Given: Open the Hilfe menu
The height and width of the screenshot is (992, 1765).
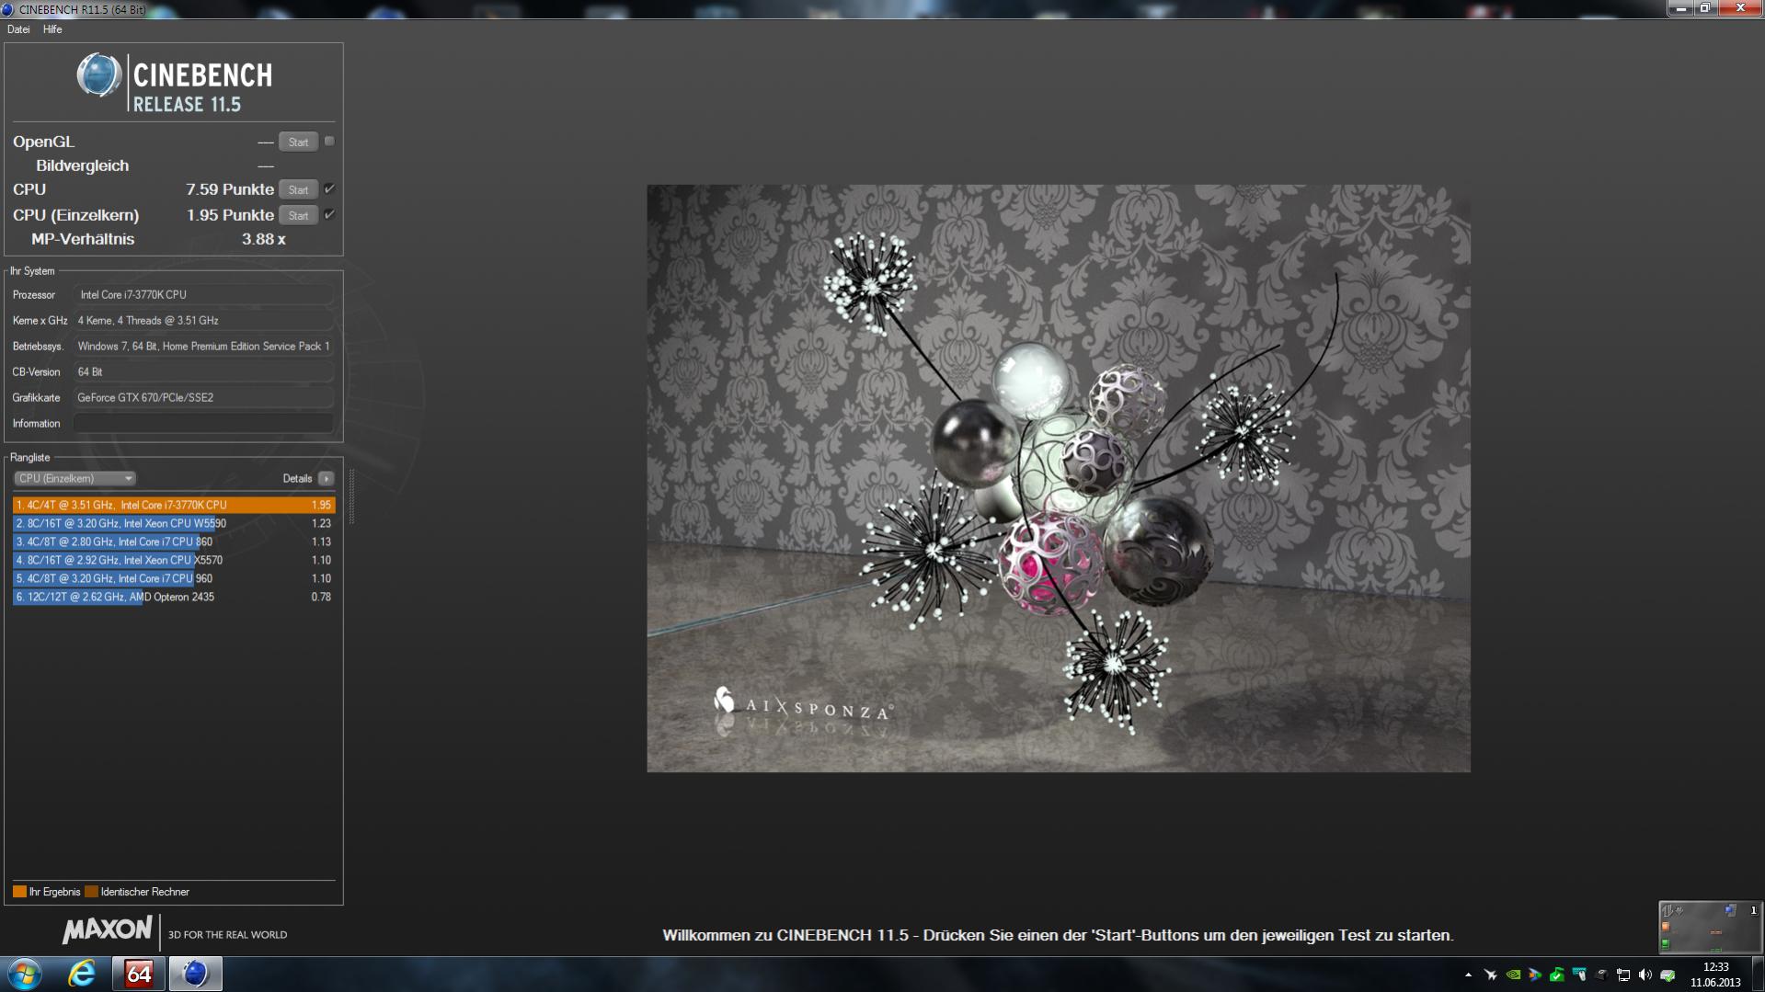Looking at the screenshot, I should coord(52,29).
